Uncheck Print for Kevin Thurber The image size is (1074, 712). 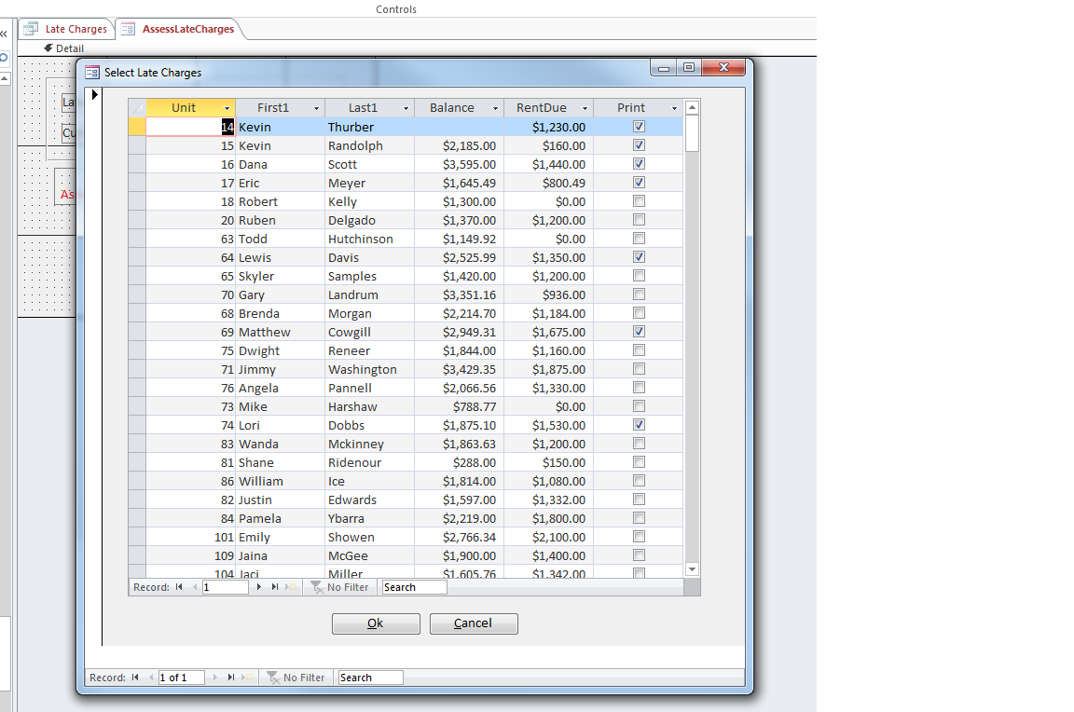[x=639, y=127]
